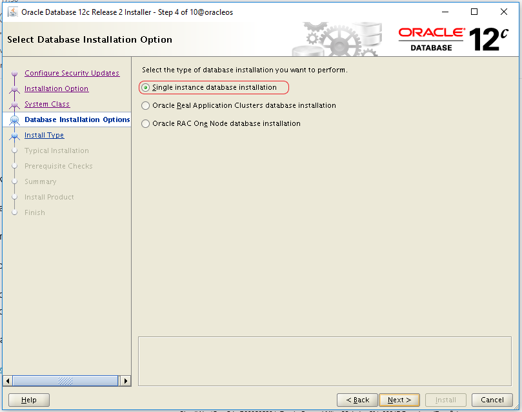
Task: Click left arrow of sidebar horizontal scrollbar
Action: (x=7, y=381)
